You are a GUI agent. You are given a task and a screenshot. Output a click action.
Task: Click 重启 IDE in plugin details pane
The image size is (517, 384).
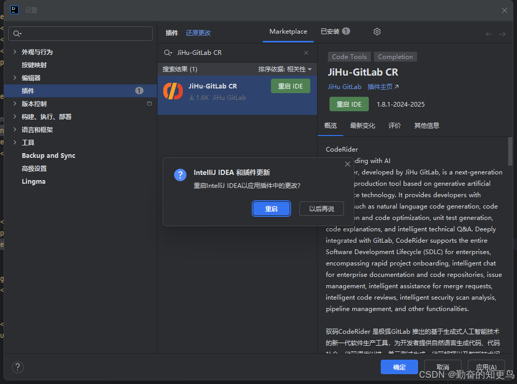(x=349, y=105)
